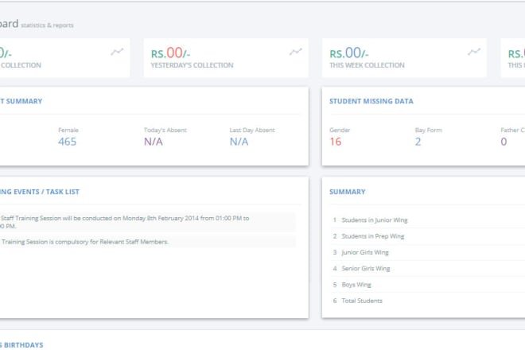
Task: Click the Bay Form label
Action: point(428,130)
